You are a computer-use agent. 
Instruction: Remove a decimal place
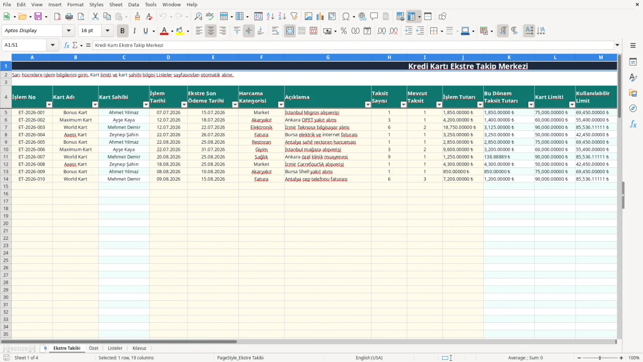click(393, 31)
